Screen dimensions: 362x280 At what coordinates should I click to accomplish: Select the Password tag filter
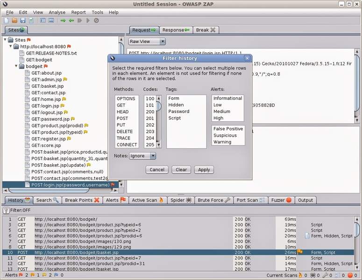tap(186, 112)
